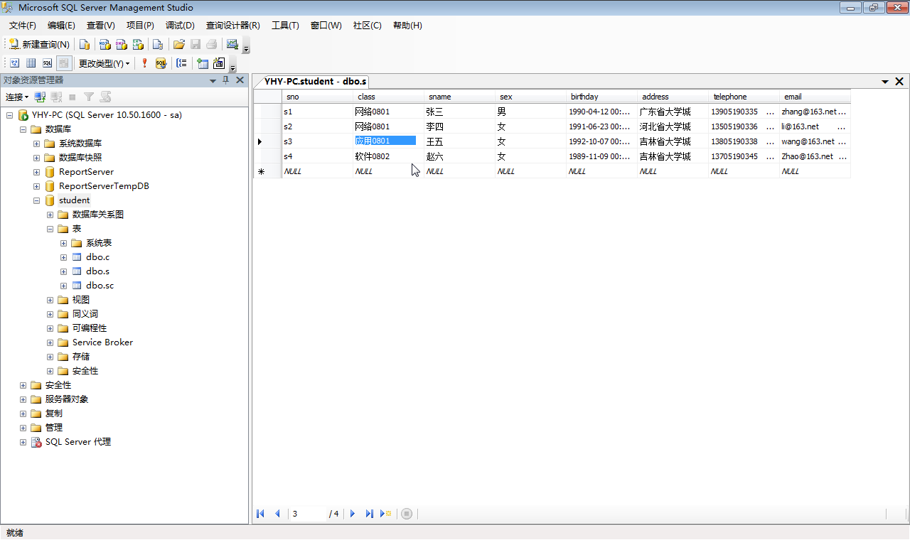This screenshot has height=540, width=910.
Task: Click the SQL Server Compact Query icon
Action: click(158, 44)
